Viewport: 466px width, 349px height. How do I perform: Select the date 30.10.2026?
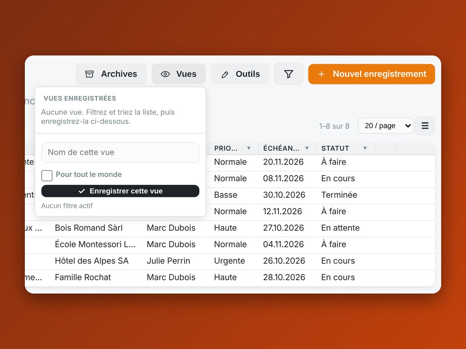pos(284,195)
